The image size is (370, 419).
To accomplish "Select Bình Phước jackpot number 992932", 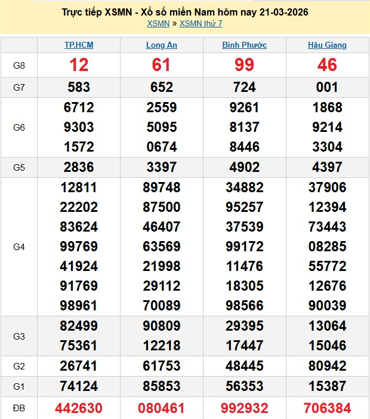I will 244,408.
